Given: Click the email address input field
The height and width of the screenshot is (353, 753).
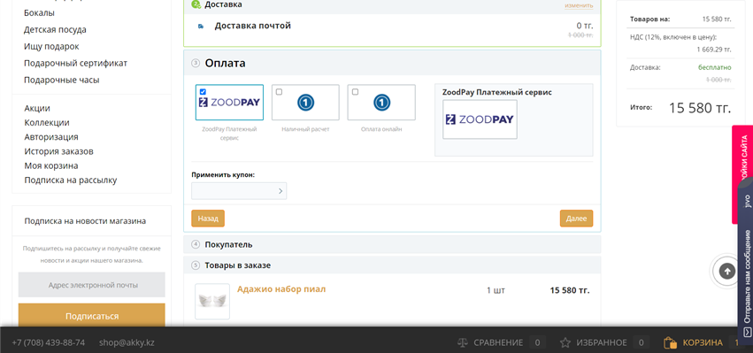Looking at the screenshot, I should coord(92,285).
